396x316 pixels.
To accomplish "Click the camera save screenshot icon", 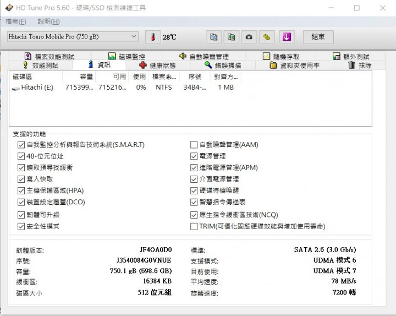I will (x=249, y=37).
